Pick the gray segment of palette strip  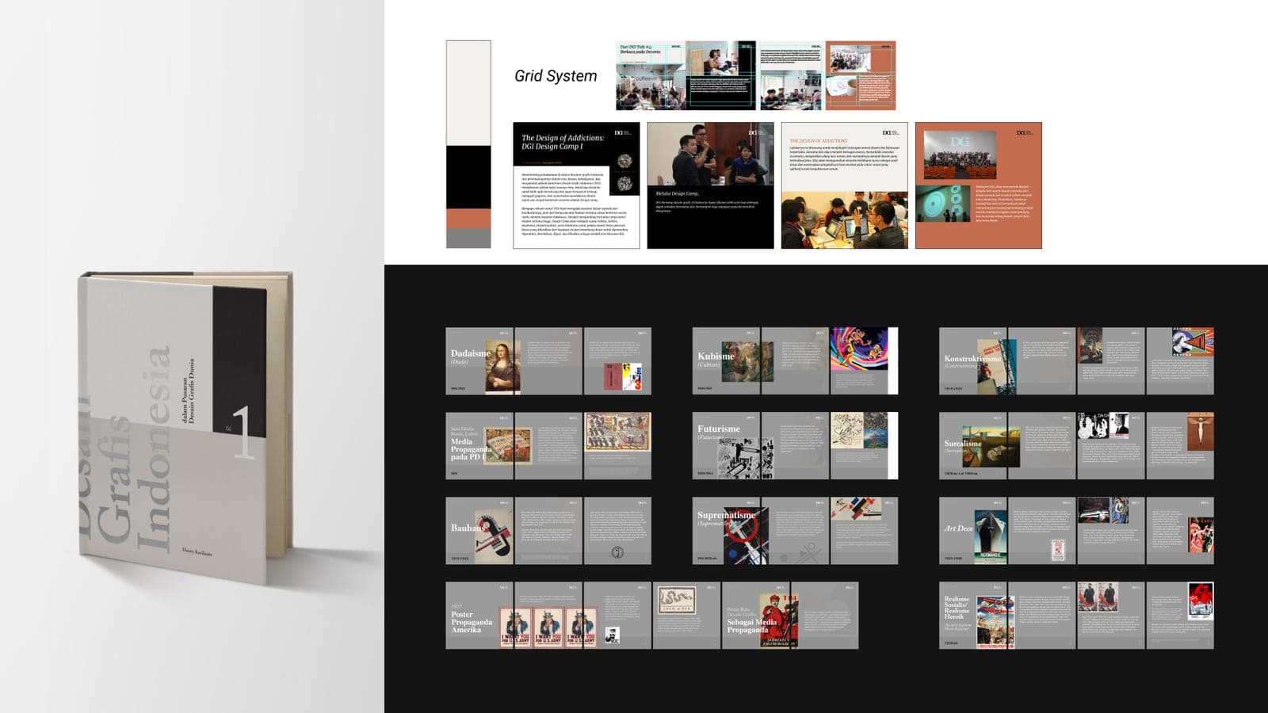pos(468,238)
